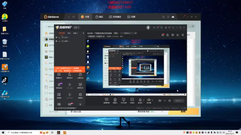Toggle lock on 文本 1 source
The width and height of the screenshot is (241, 135).
pos(59,37)
